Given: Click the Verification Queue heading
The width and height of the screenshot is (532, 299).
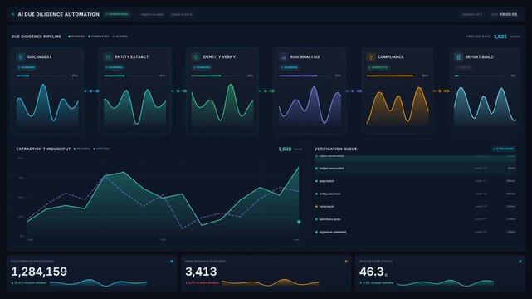Looking at the screenshot, I should click(x=335, y=149).
